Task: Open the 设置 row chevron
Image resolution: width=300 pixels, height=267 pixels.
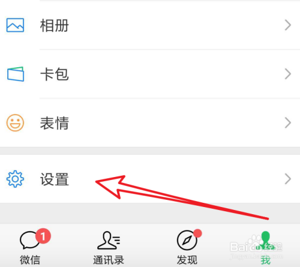Action: click(288, 179)
